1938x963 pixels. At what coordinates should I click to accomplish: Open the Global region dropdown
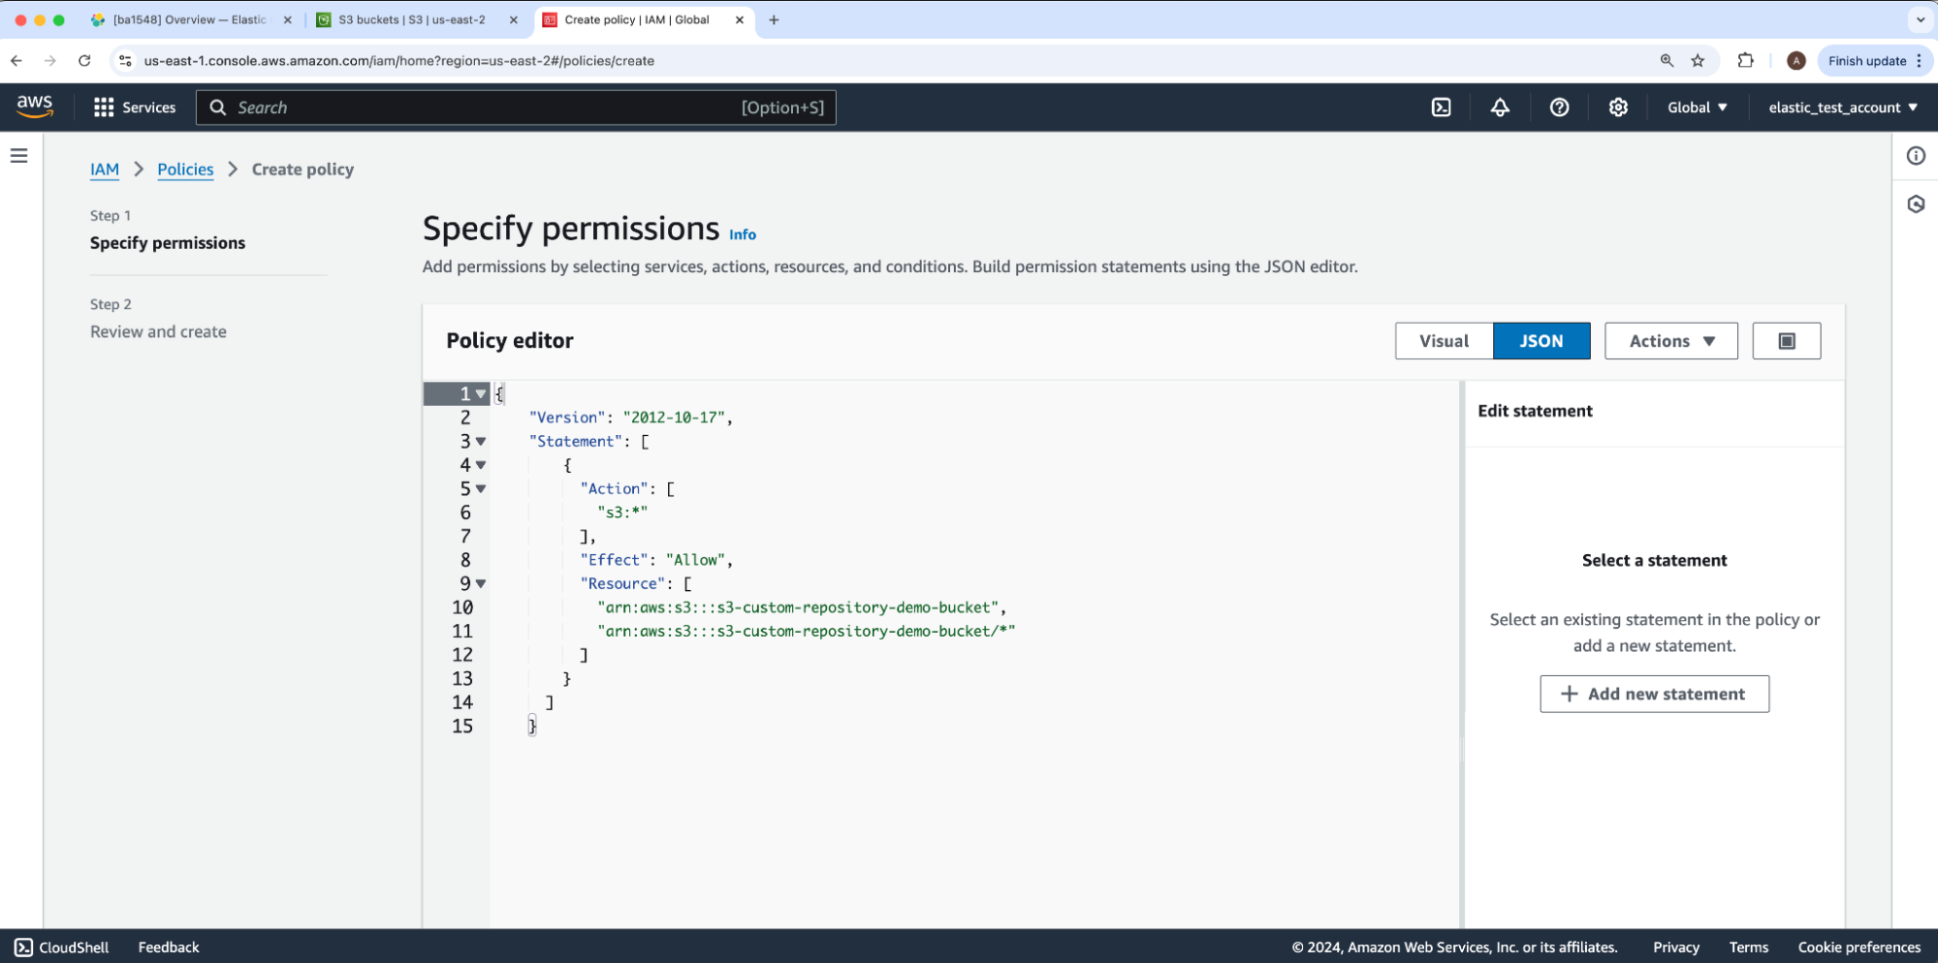(x=1697, y=108)
